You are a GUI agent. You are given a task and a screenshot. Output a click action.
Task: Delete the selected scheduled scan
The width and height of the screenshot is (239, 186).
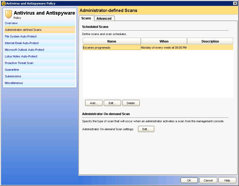(131, 103)
